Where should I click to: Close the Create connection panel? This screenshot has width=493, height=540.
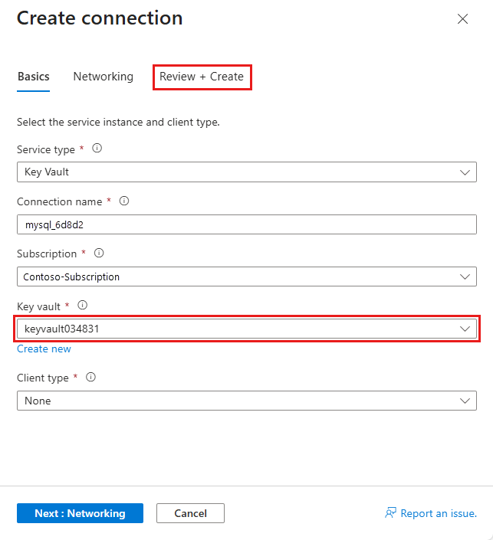click(x=462, y=18)
